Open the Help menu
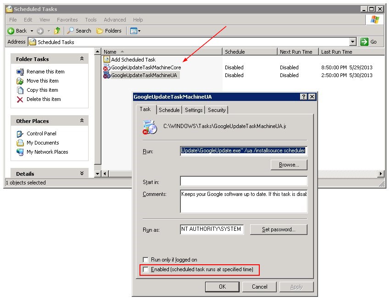Screen dimensions: 391x301 tap(138, 20)
